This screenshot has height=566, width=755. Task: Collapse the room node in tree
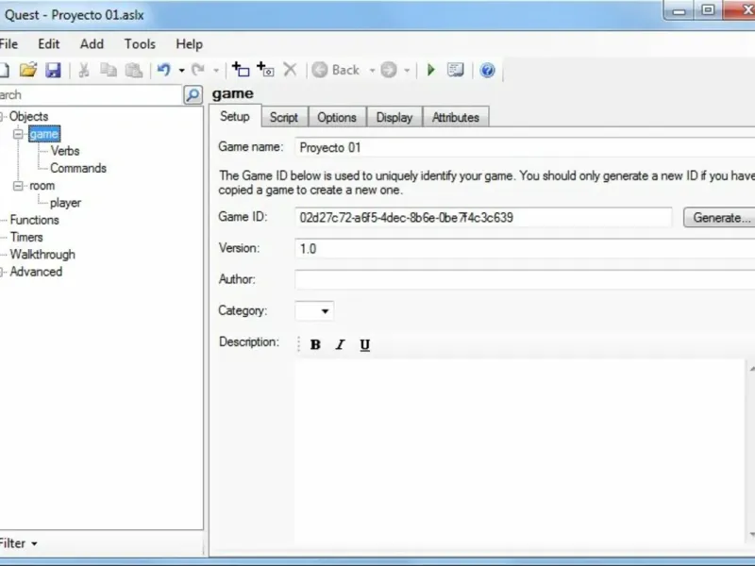click(x=18, y=186)
